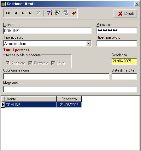Image resolution: width=141 pixels, height=151 pixels.
Task: Toggle the Anagrafe checkbox
Action: click(8, 63)
